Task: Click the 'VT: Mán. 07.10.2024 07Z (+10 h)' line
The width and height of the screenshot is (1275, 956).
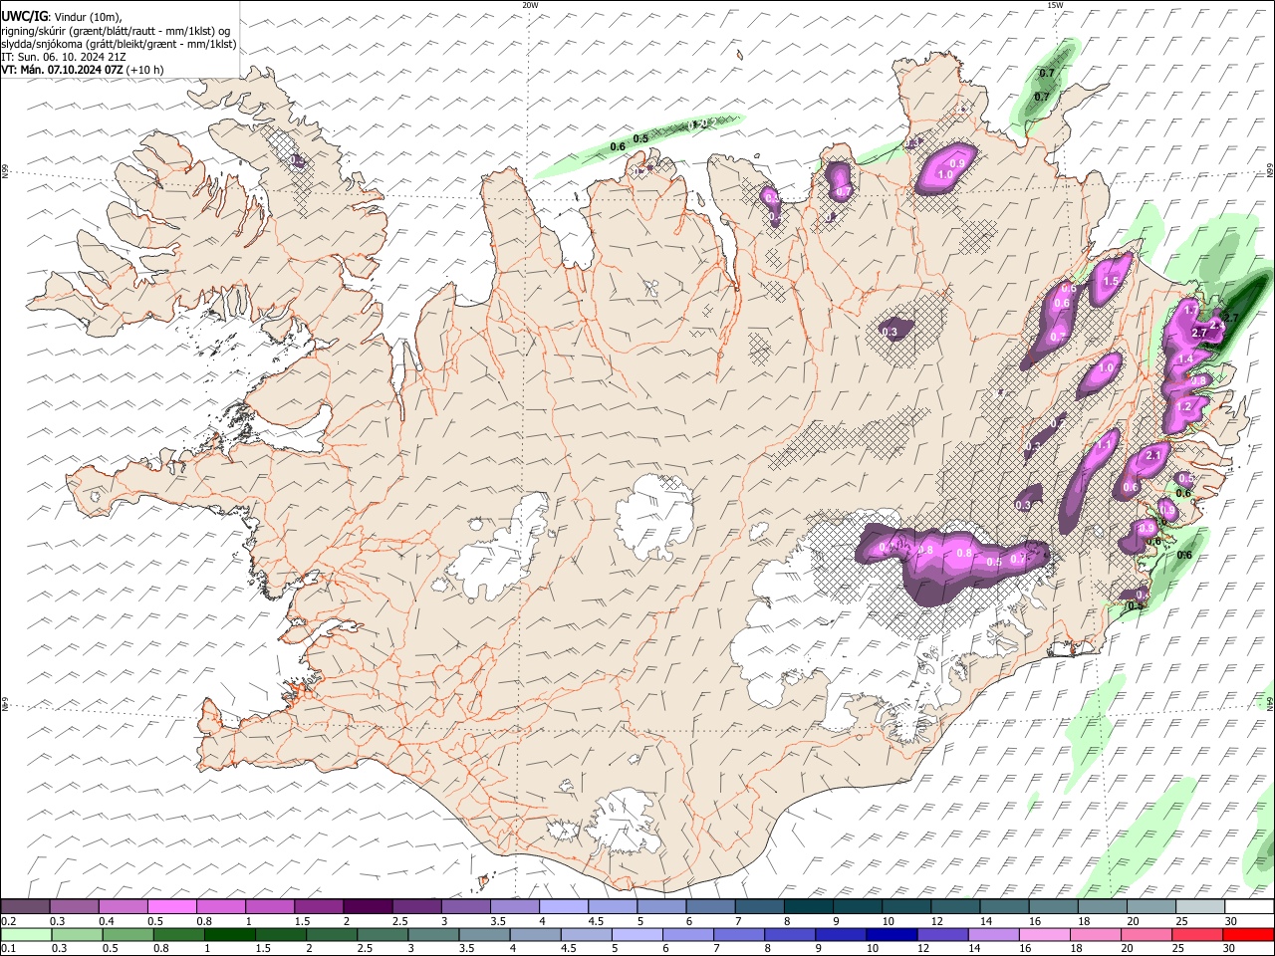Action: tap(83, 70)
